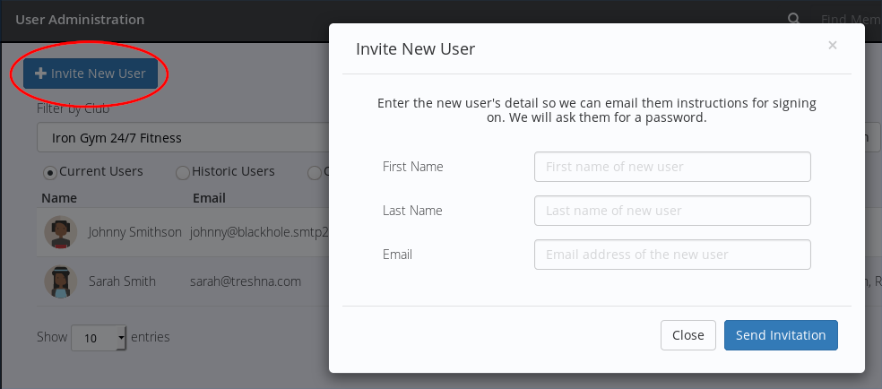Select the radio button right of Historic Users
The image size is (882, 389).
[x=314, y=172]
